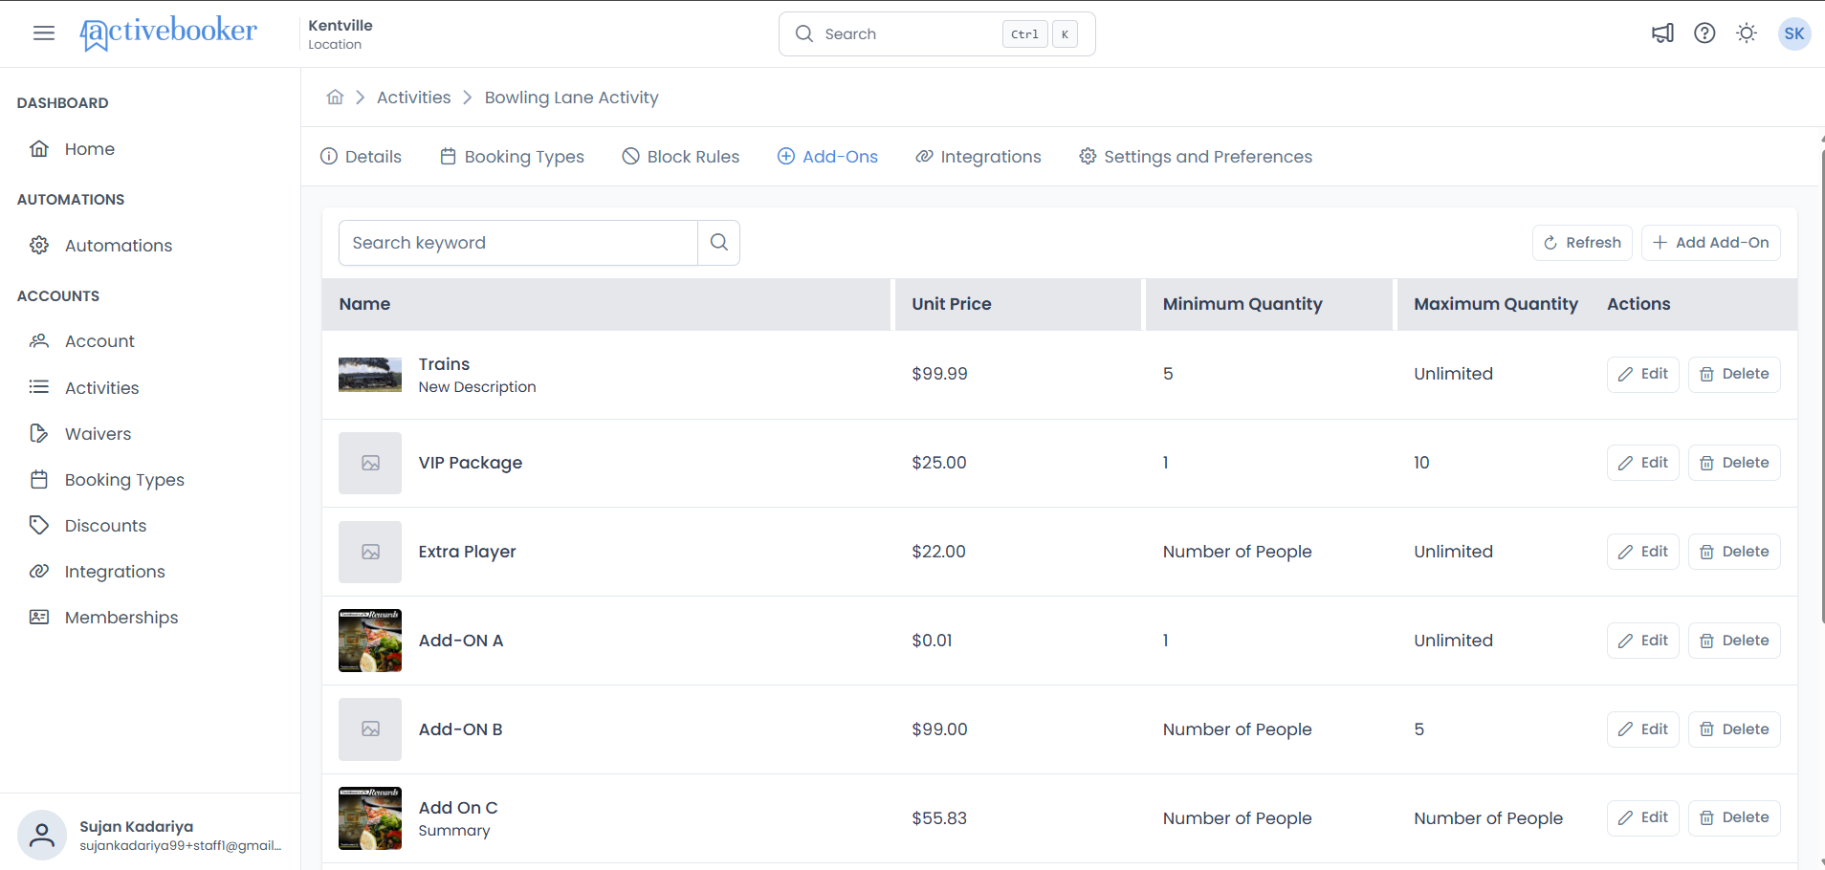Toggle light/dark theme sun icon

tap(1747, 33)
